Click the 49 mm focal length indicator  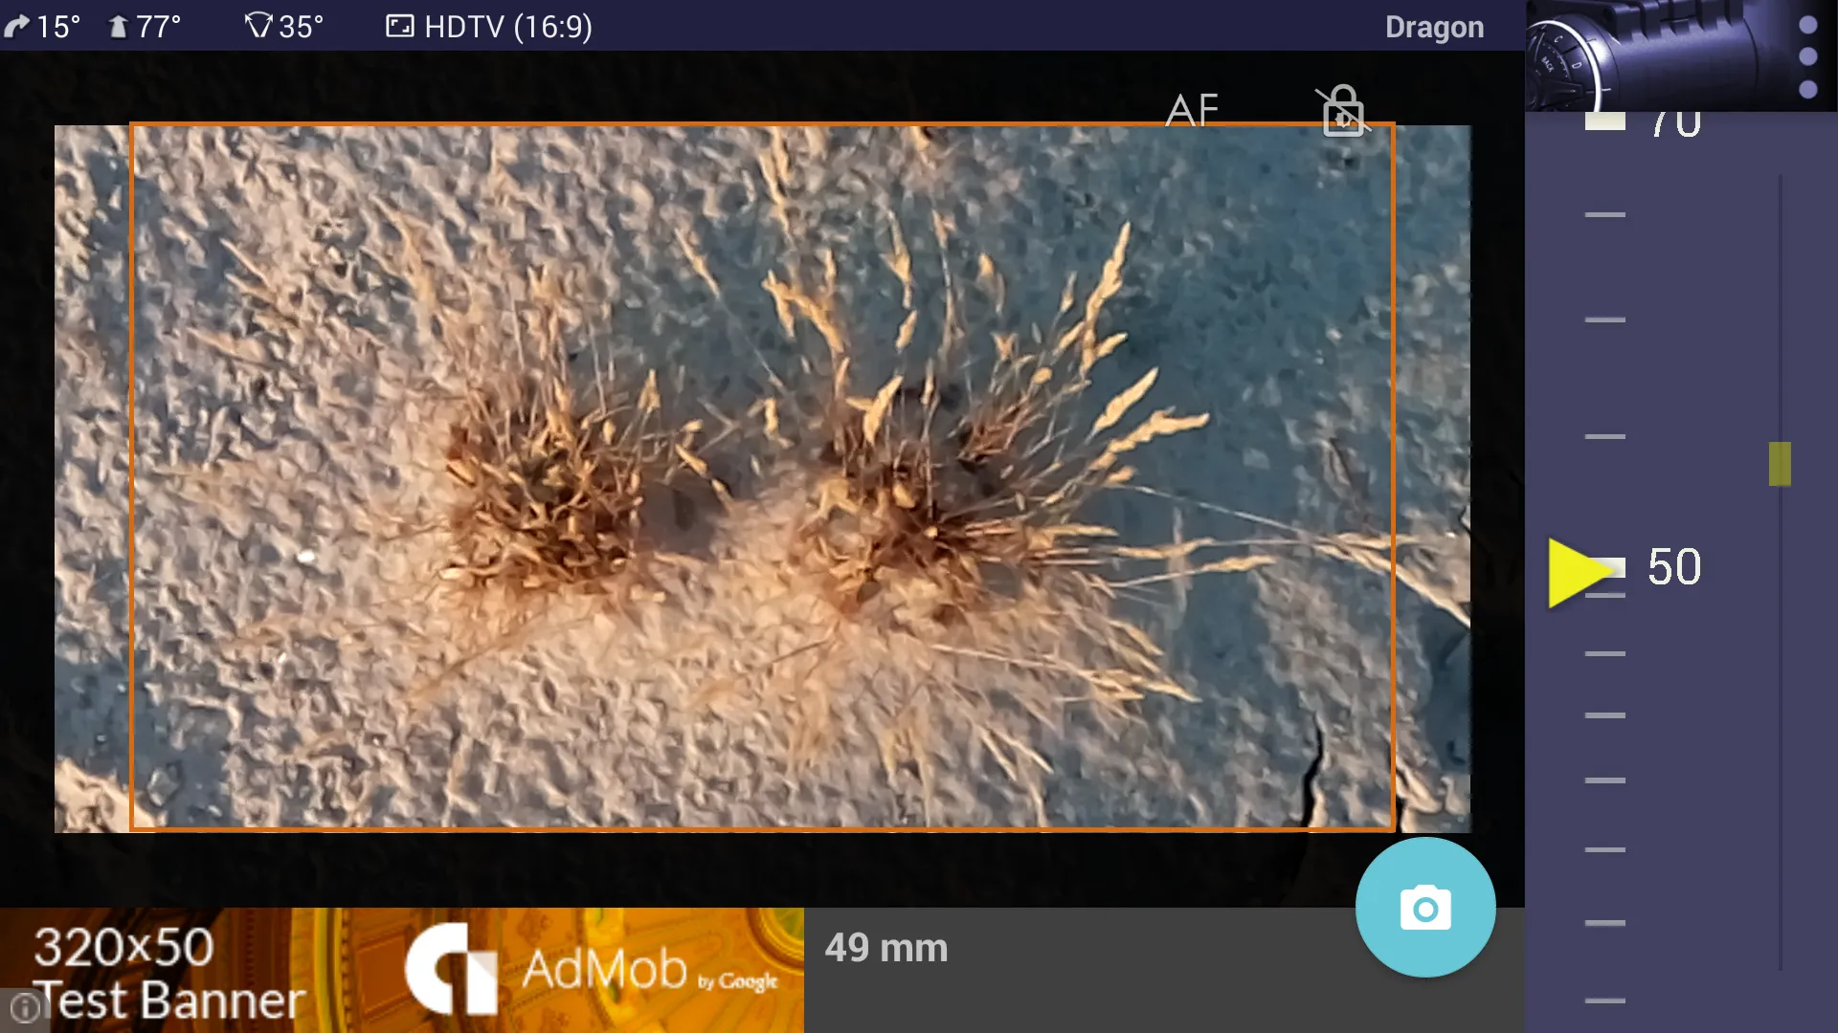point(887,947)
